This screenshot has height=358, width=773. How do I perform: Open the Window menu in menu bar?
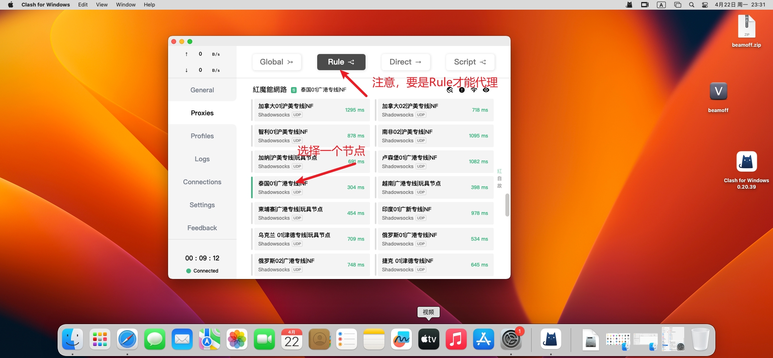pos(126,5)
